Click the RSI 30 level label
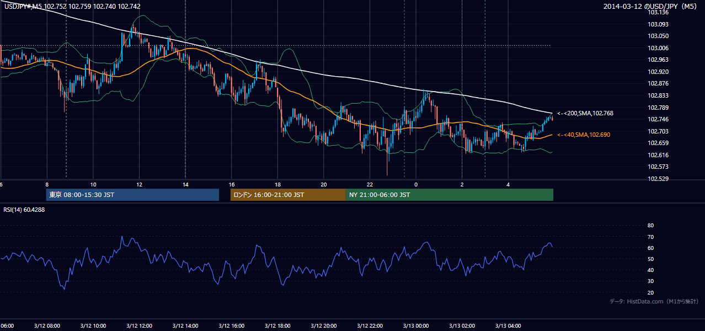This screenshot has width=705, height=331. coord(650,281)
